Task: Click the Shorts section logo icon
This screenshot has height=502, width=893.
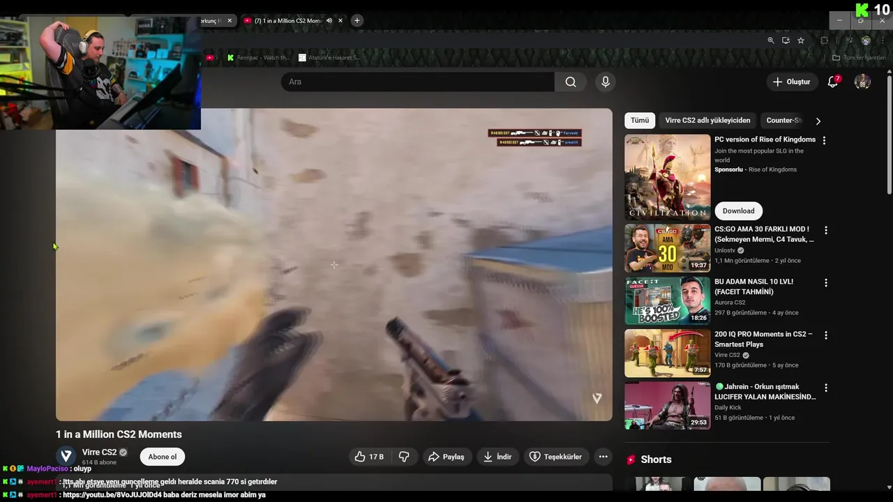Action: (631, 459)
